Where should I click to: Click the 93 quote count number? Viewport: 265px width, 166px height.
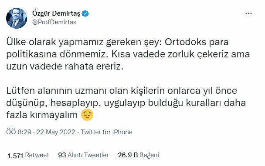pos(62,155)
